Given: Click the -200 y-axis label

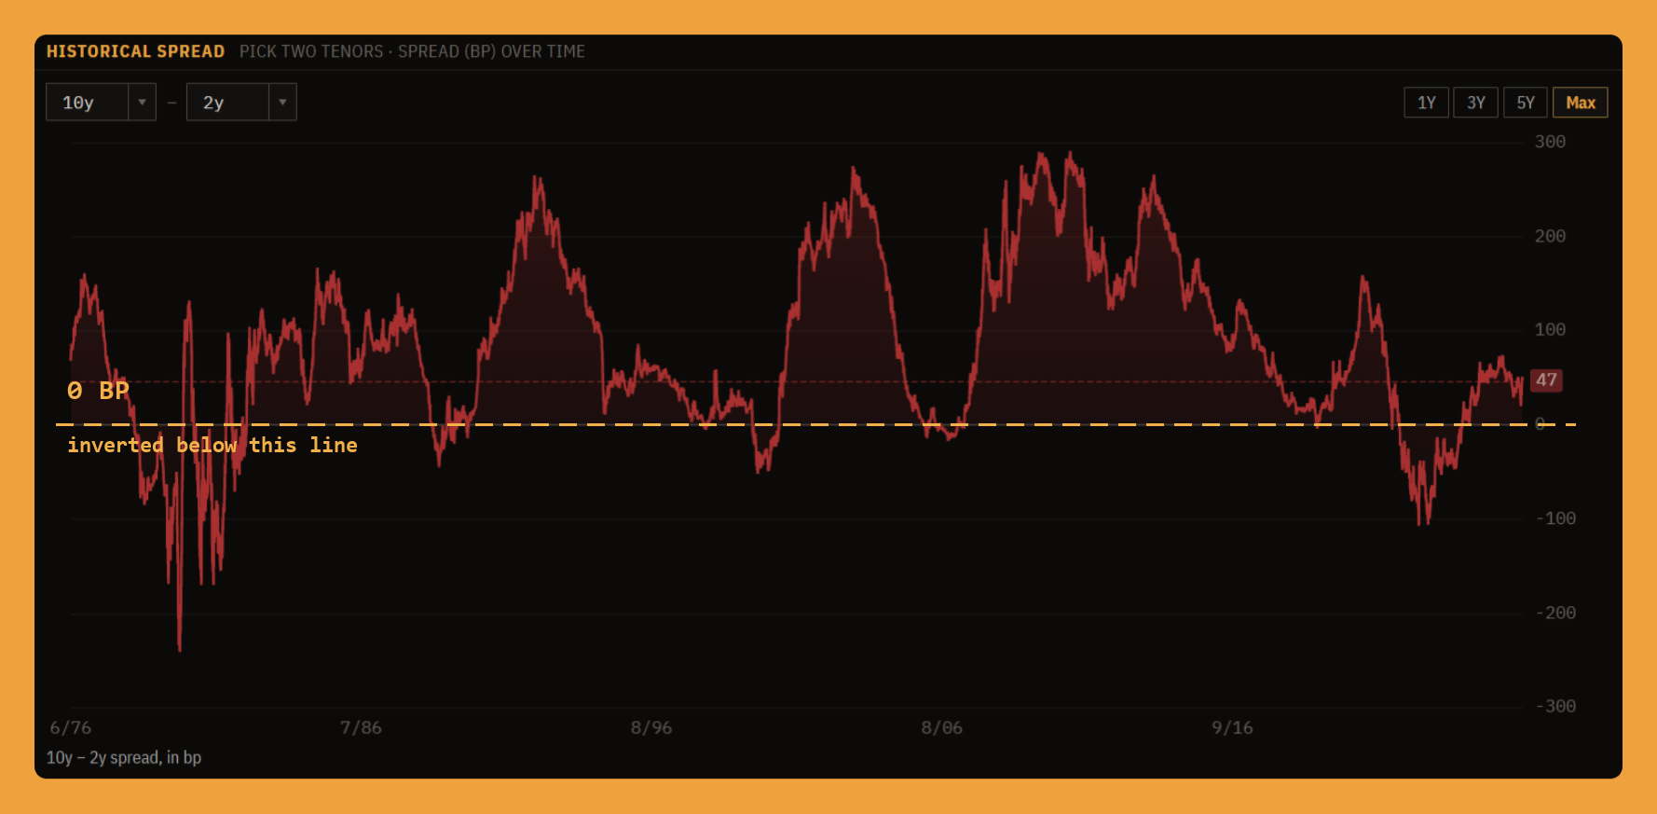Looking at the screenshot, I should 1555,613.
